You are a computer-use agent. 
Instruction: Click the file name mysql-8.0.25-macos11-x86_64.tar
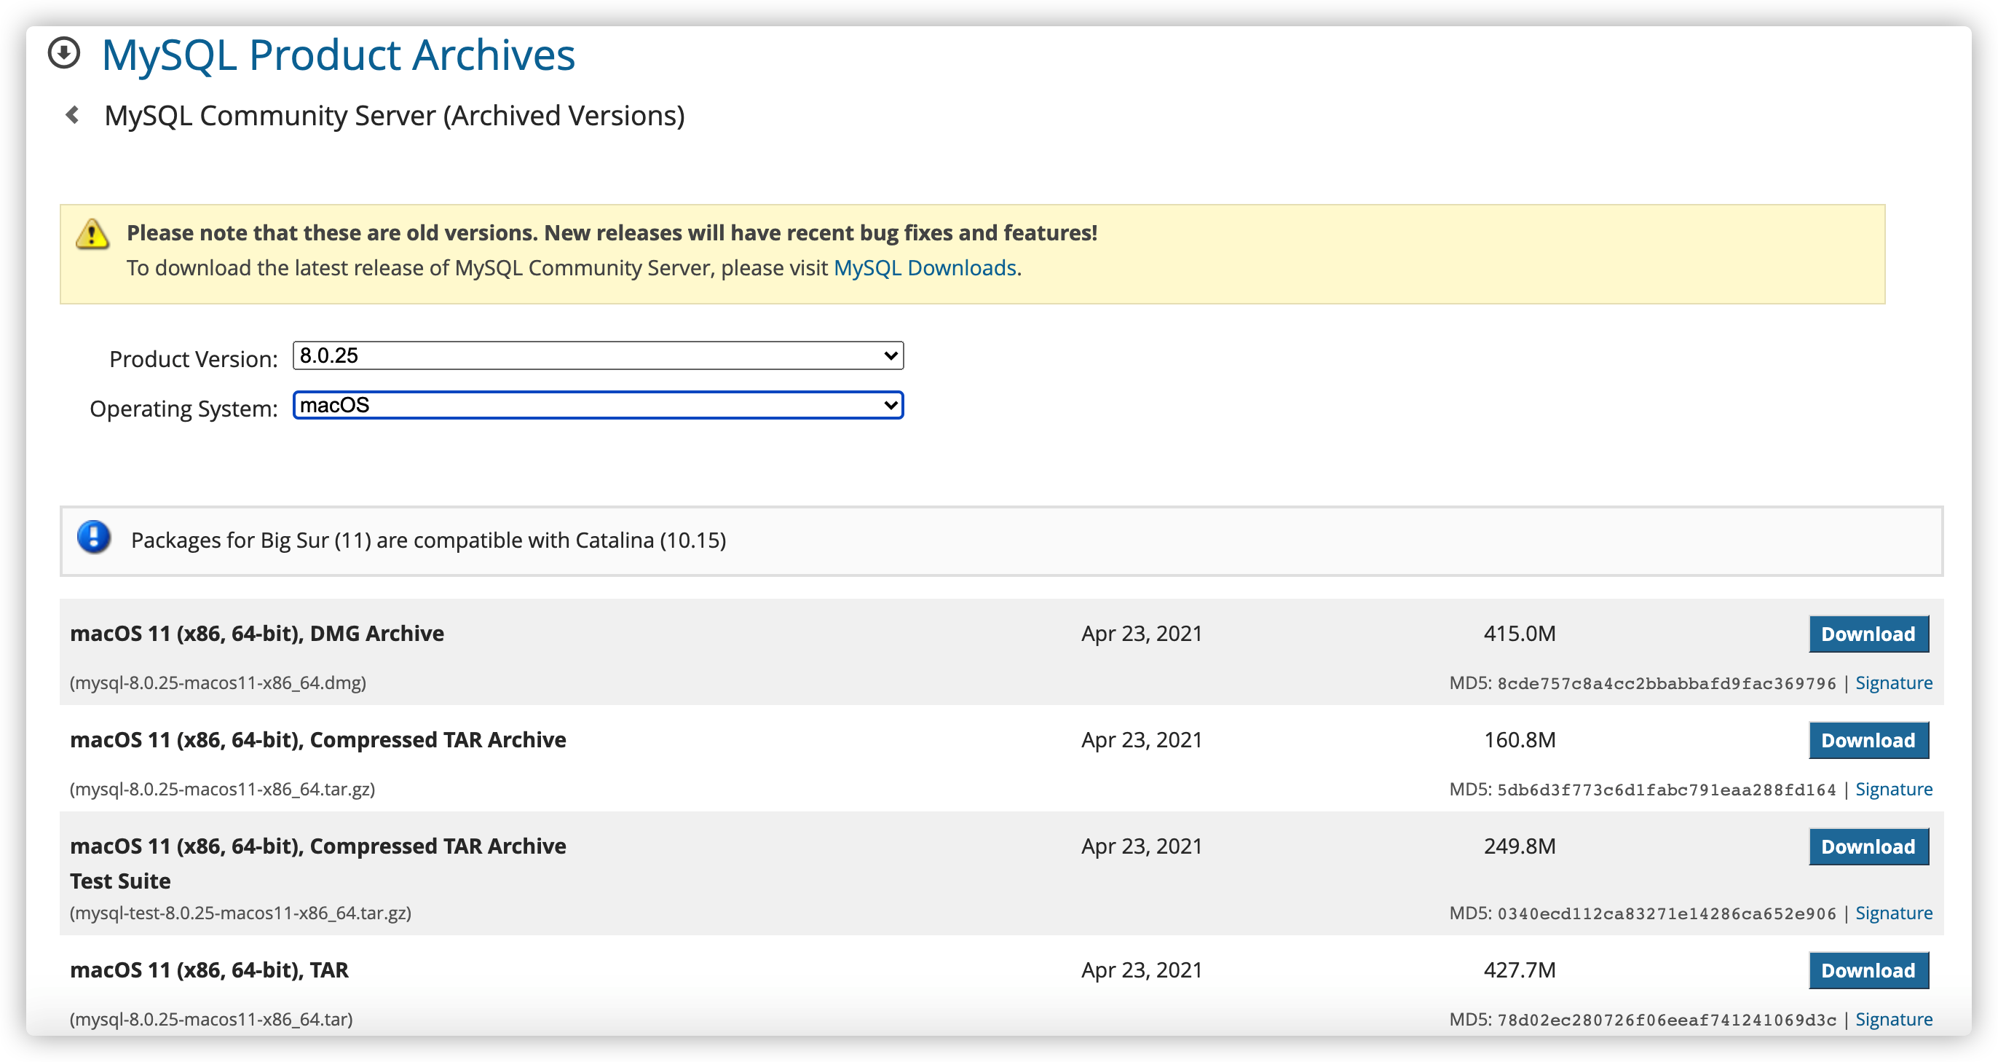(211, 1020)
